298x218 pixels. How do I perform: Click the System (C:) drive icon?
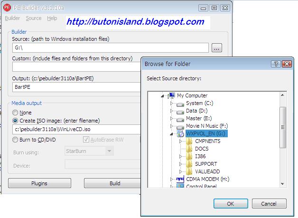click(180, 104)
